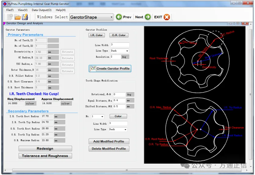Click the Rotor Thickness B field
Screen dimensions: 255x175
[41, 70]
